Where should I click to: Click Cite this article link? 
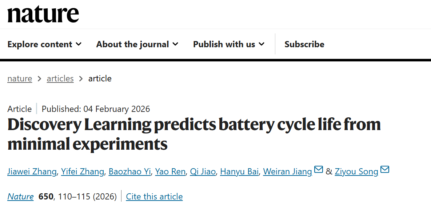154,197
